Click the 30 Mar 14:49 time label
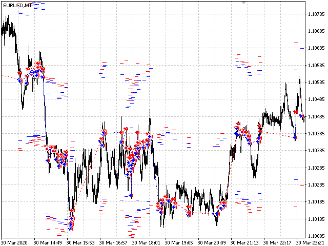This screenshot has width=328, height=246. (48, 242)
